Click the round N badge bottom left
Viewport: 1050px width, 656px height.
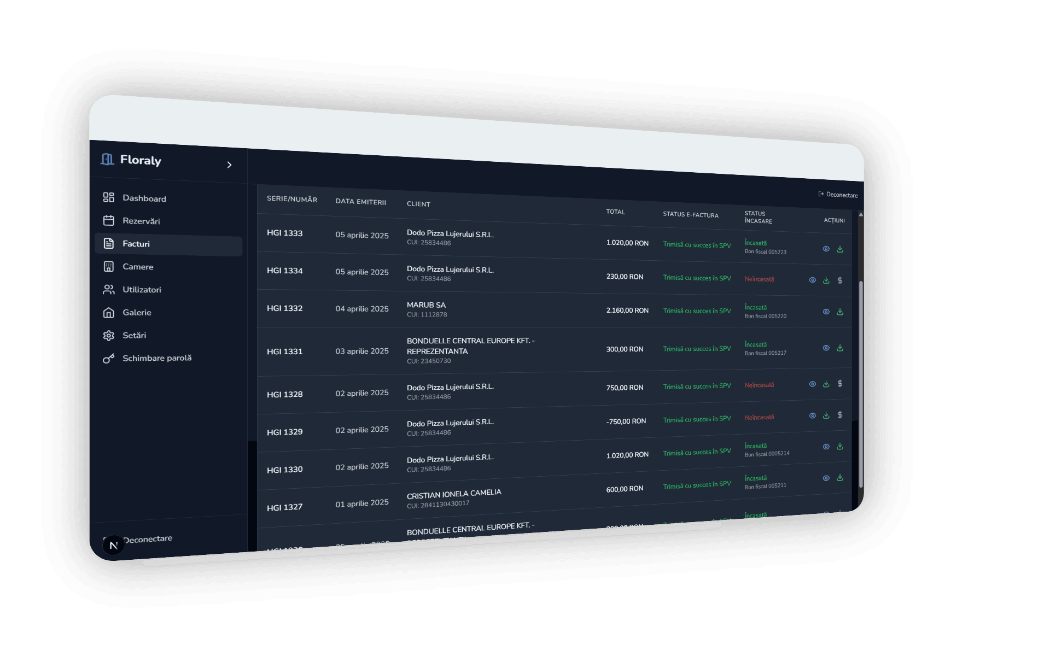click(114, 545)
